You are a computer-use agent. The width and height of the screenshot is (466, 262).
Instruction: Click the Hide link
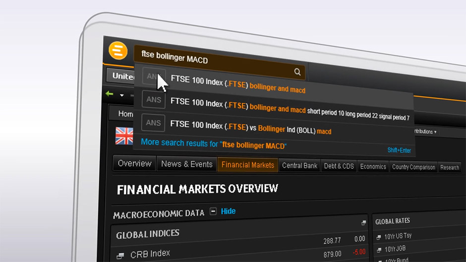(228, 211)
